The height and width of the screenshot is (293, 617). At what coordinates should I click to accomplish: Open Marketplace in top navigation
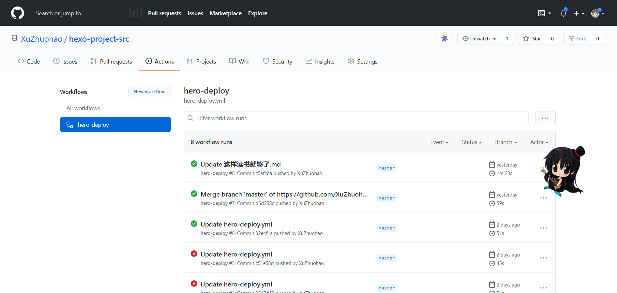coord(226,13)
